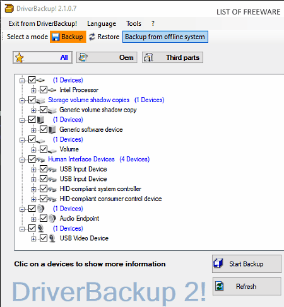Select the USB Video Device tree item
The height and width of the screenshot is (307, 284).
tap(84, 238)
